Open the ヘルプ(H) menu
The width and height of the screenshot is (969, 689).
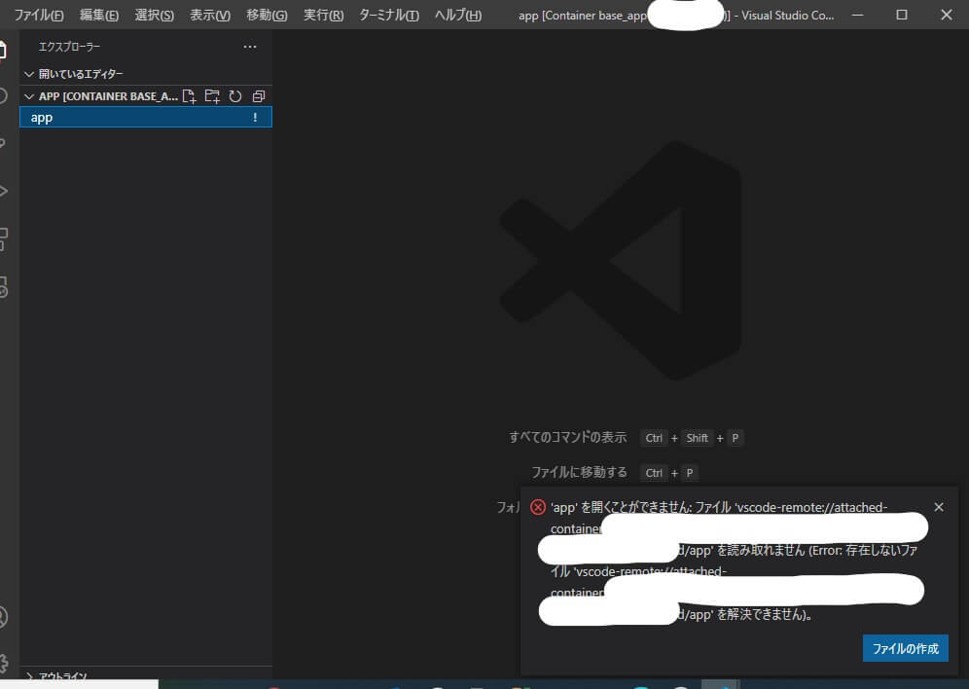point(458,15)
